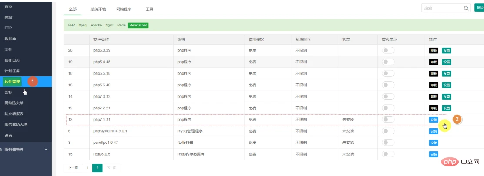
Task: Install php7.1.31 with 安装 button
Action: tap(434, 120)
